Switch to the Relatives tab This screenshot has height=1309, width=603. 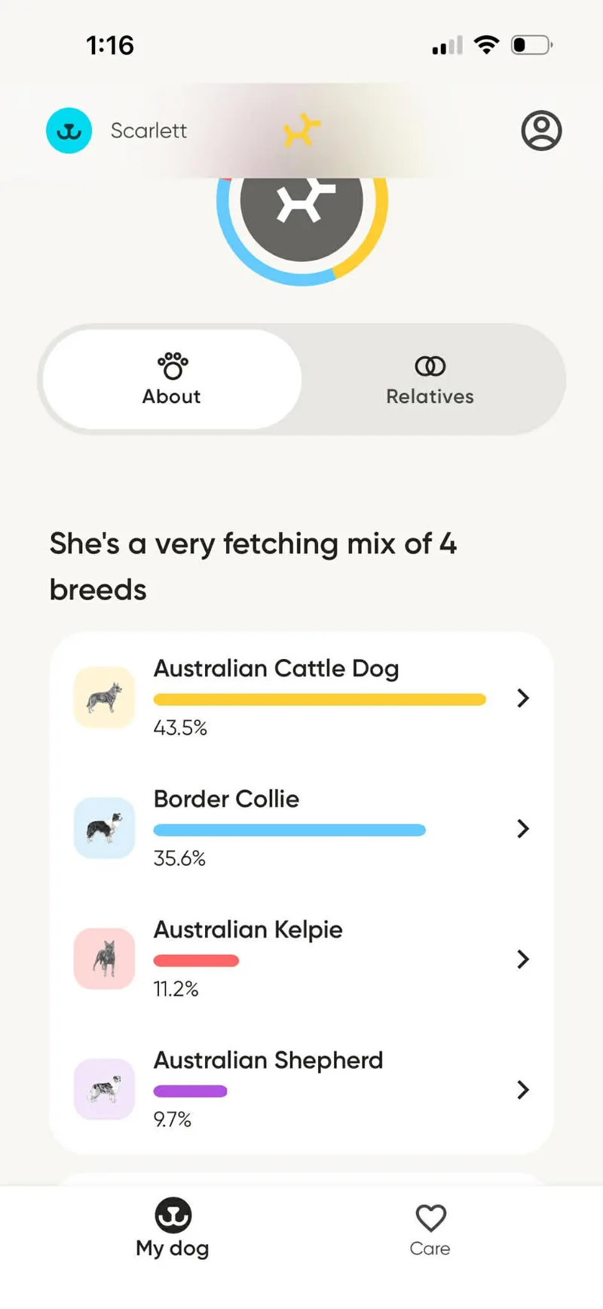pyautogui.click(x=430, y=380)
